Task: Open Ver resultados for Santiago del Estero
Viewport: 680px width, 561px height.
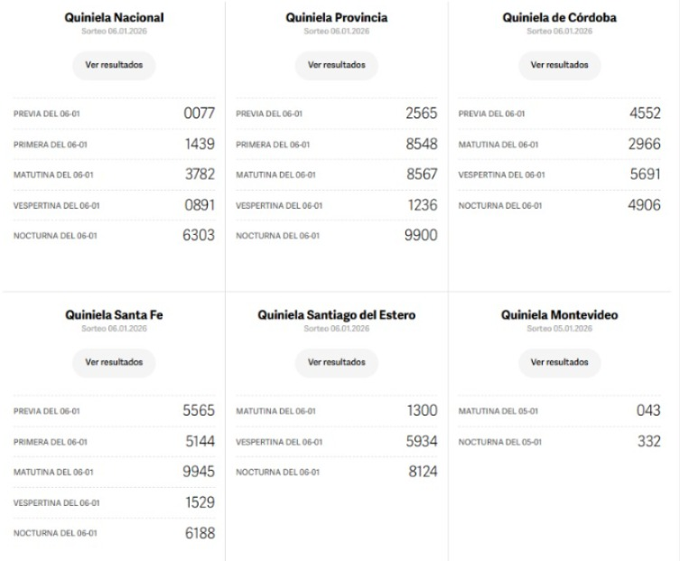Action: coord(337,362)
